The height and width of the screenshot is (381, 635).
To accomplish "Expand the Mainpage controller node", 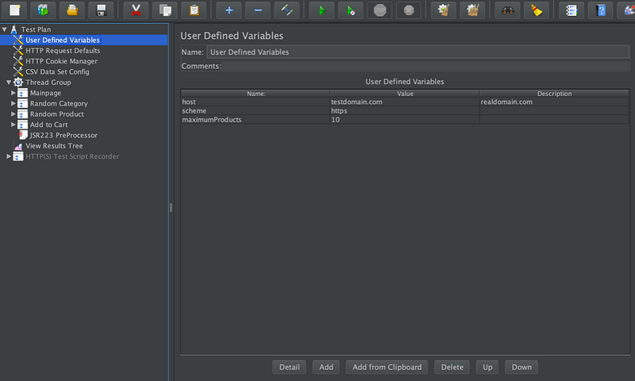I will tap(13, 93).
